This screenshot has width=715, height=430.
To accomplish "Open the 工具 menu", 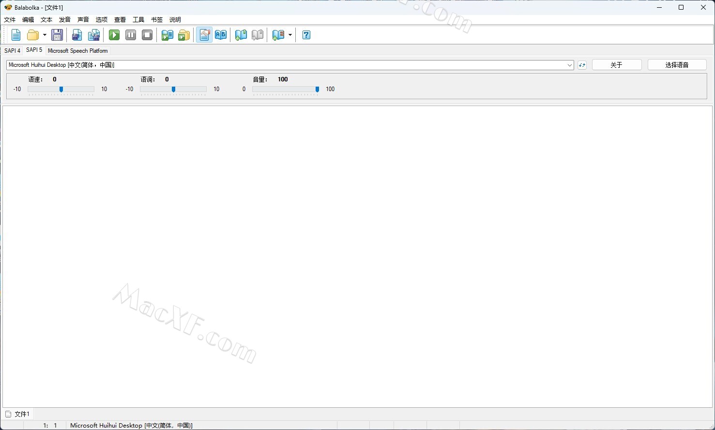I will click(x=138, y=20).
